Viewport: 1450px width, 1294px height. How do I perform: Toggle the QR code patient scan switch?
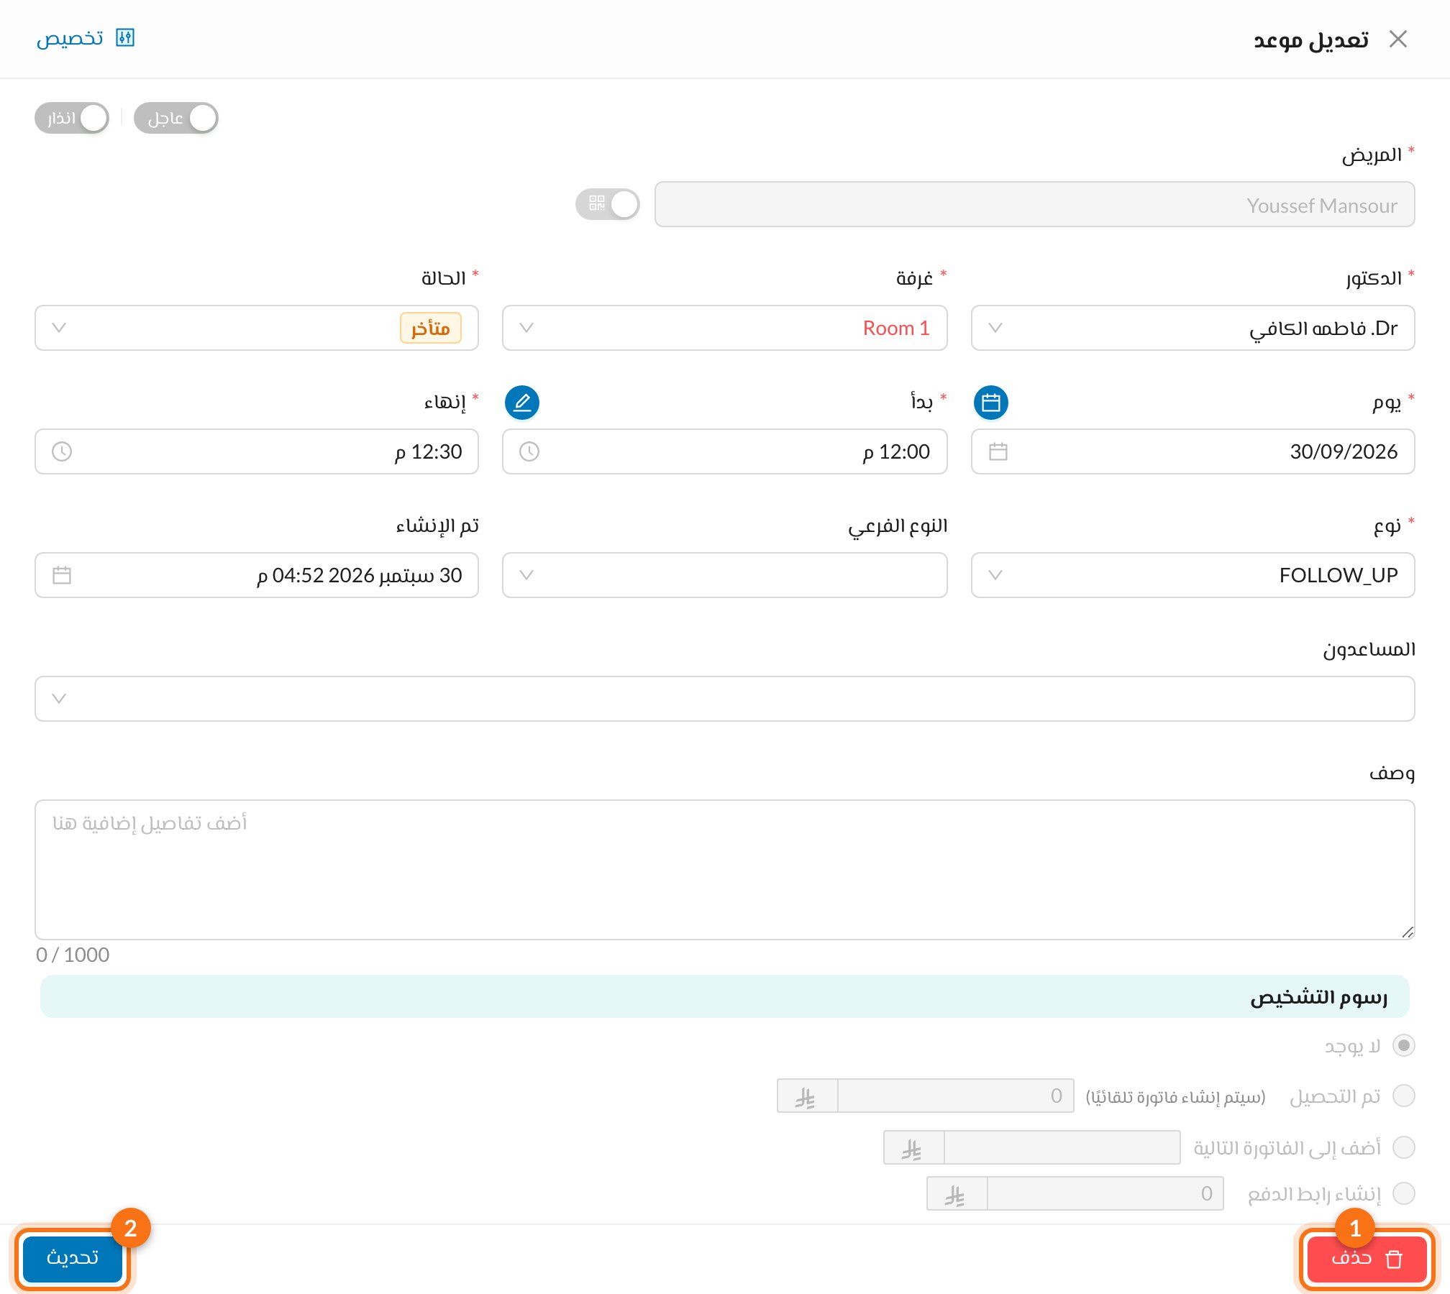point(608,204)
